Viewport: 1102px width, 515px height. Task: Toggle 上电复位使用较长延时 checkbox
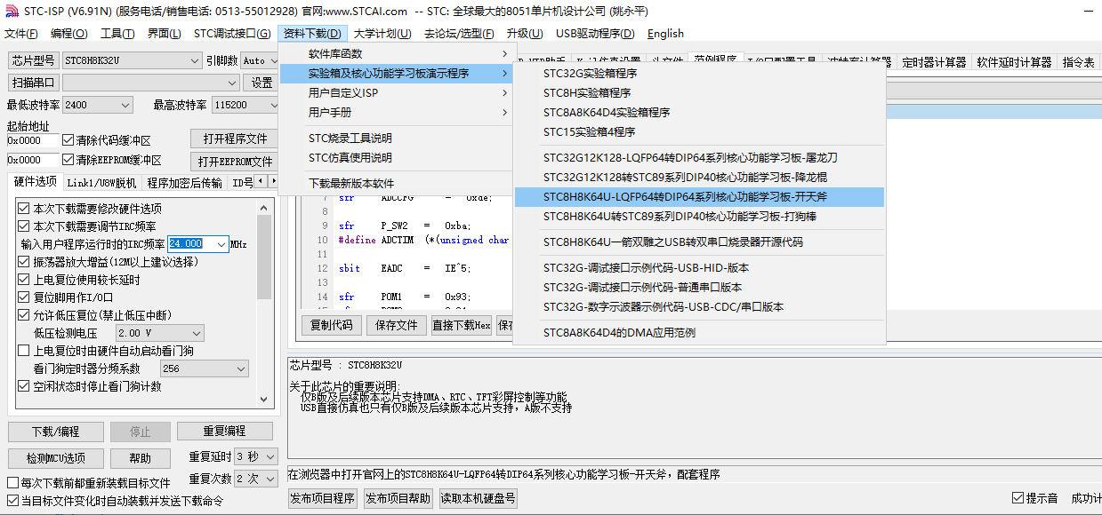[x=24, y=280]
